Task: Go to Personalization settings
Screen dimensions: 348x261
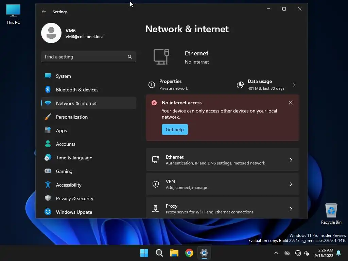Action: pos(89,117)
